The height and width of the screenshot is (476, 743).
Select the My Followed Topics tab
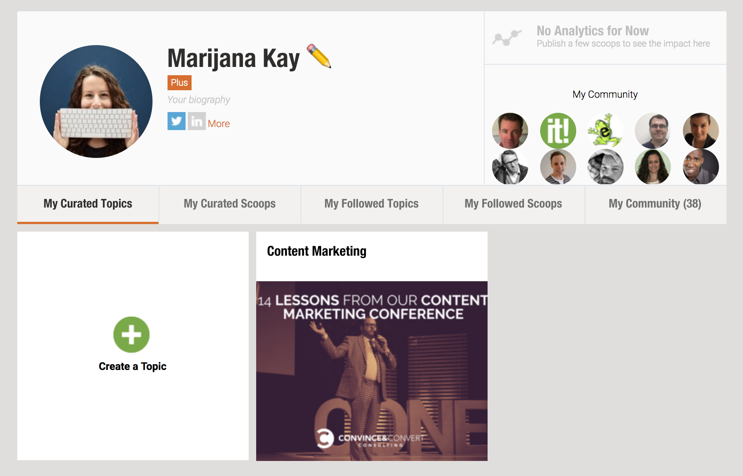[371, 205]
